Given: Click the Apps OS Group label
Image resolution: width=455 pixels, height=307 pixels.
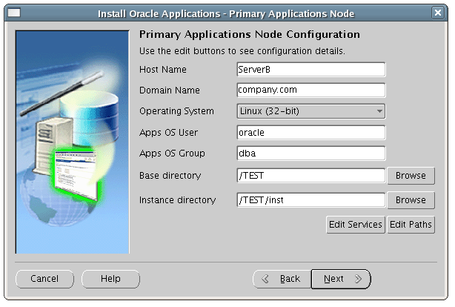Looking at the screenshot, I should tap(172, 153).
